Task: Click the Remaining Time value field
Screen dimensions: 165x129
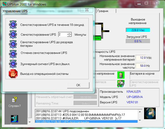Action: 85,103
